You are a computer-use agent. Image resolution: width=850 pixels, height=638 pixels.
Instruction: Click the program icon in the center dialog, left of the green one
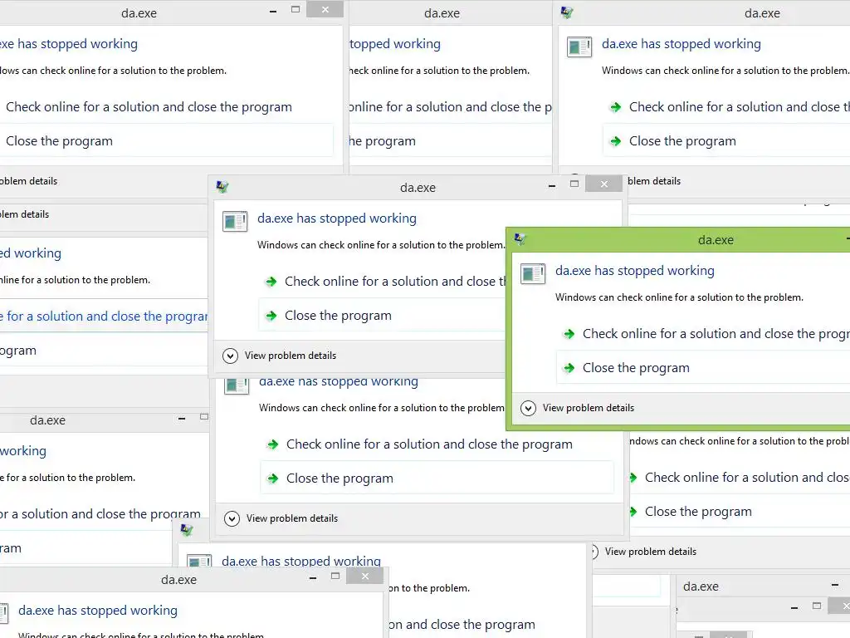pyautogui.click(x=235, y=221)
